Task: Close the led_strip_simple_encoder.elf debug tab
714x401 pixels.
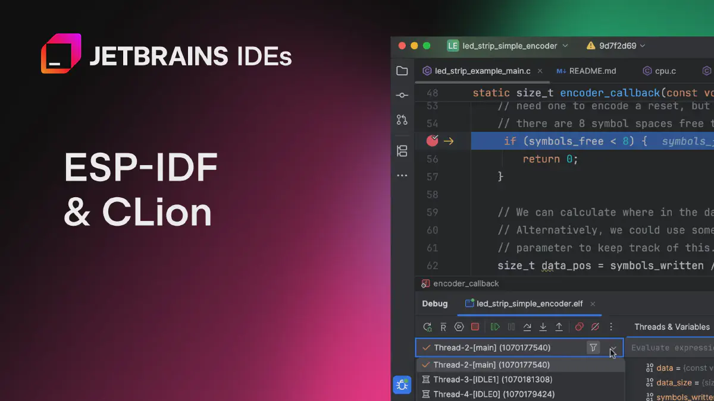Action: 593,304
